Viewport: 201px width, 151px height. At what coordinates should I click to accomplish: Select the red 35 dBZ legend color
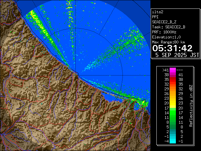point(173,80)
